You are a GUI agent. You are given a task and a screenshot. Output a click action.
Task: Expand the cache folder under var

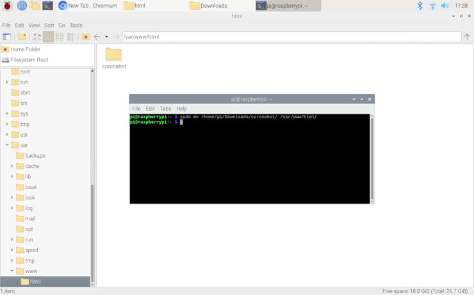click(x=12, y=166)
